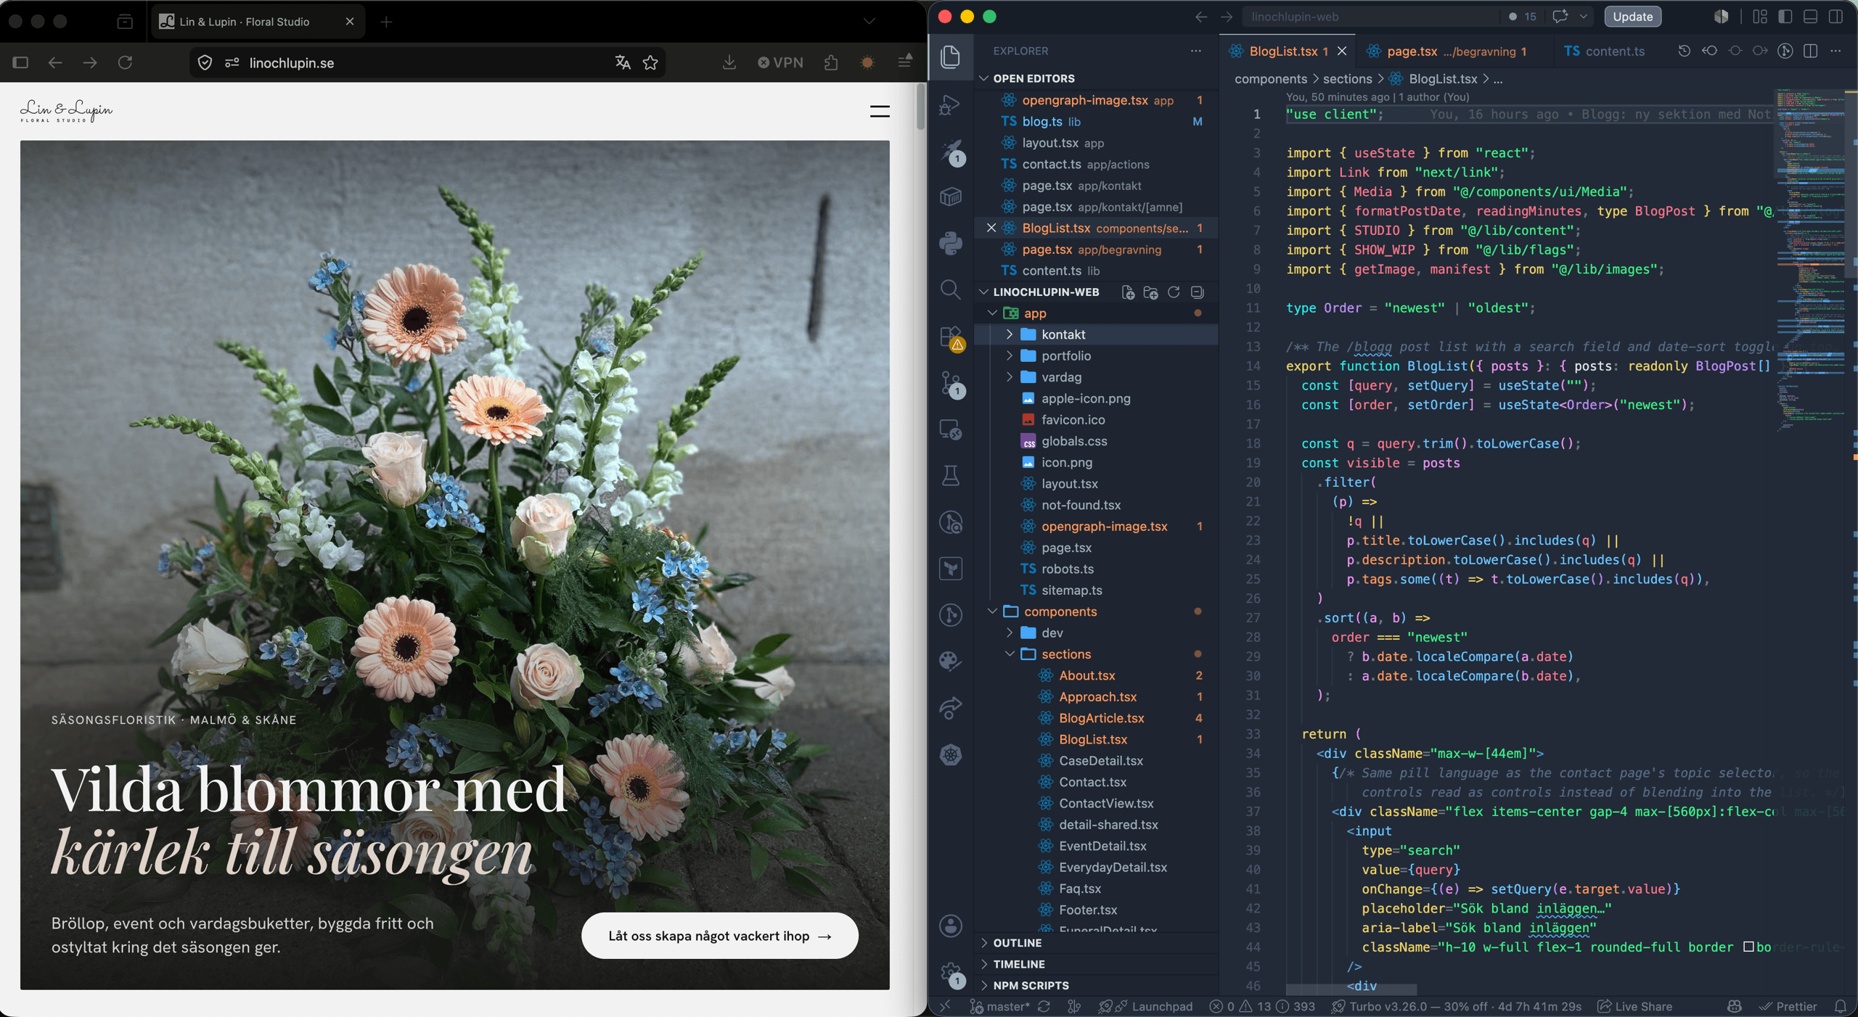The image size is (1858, 1017).
Task: Click components breadcrumb in editor
Action: coord(1270,78)
